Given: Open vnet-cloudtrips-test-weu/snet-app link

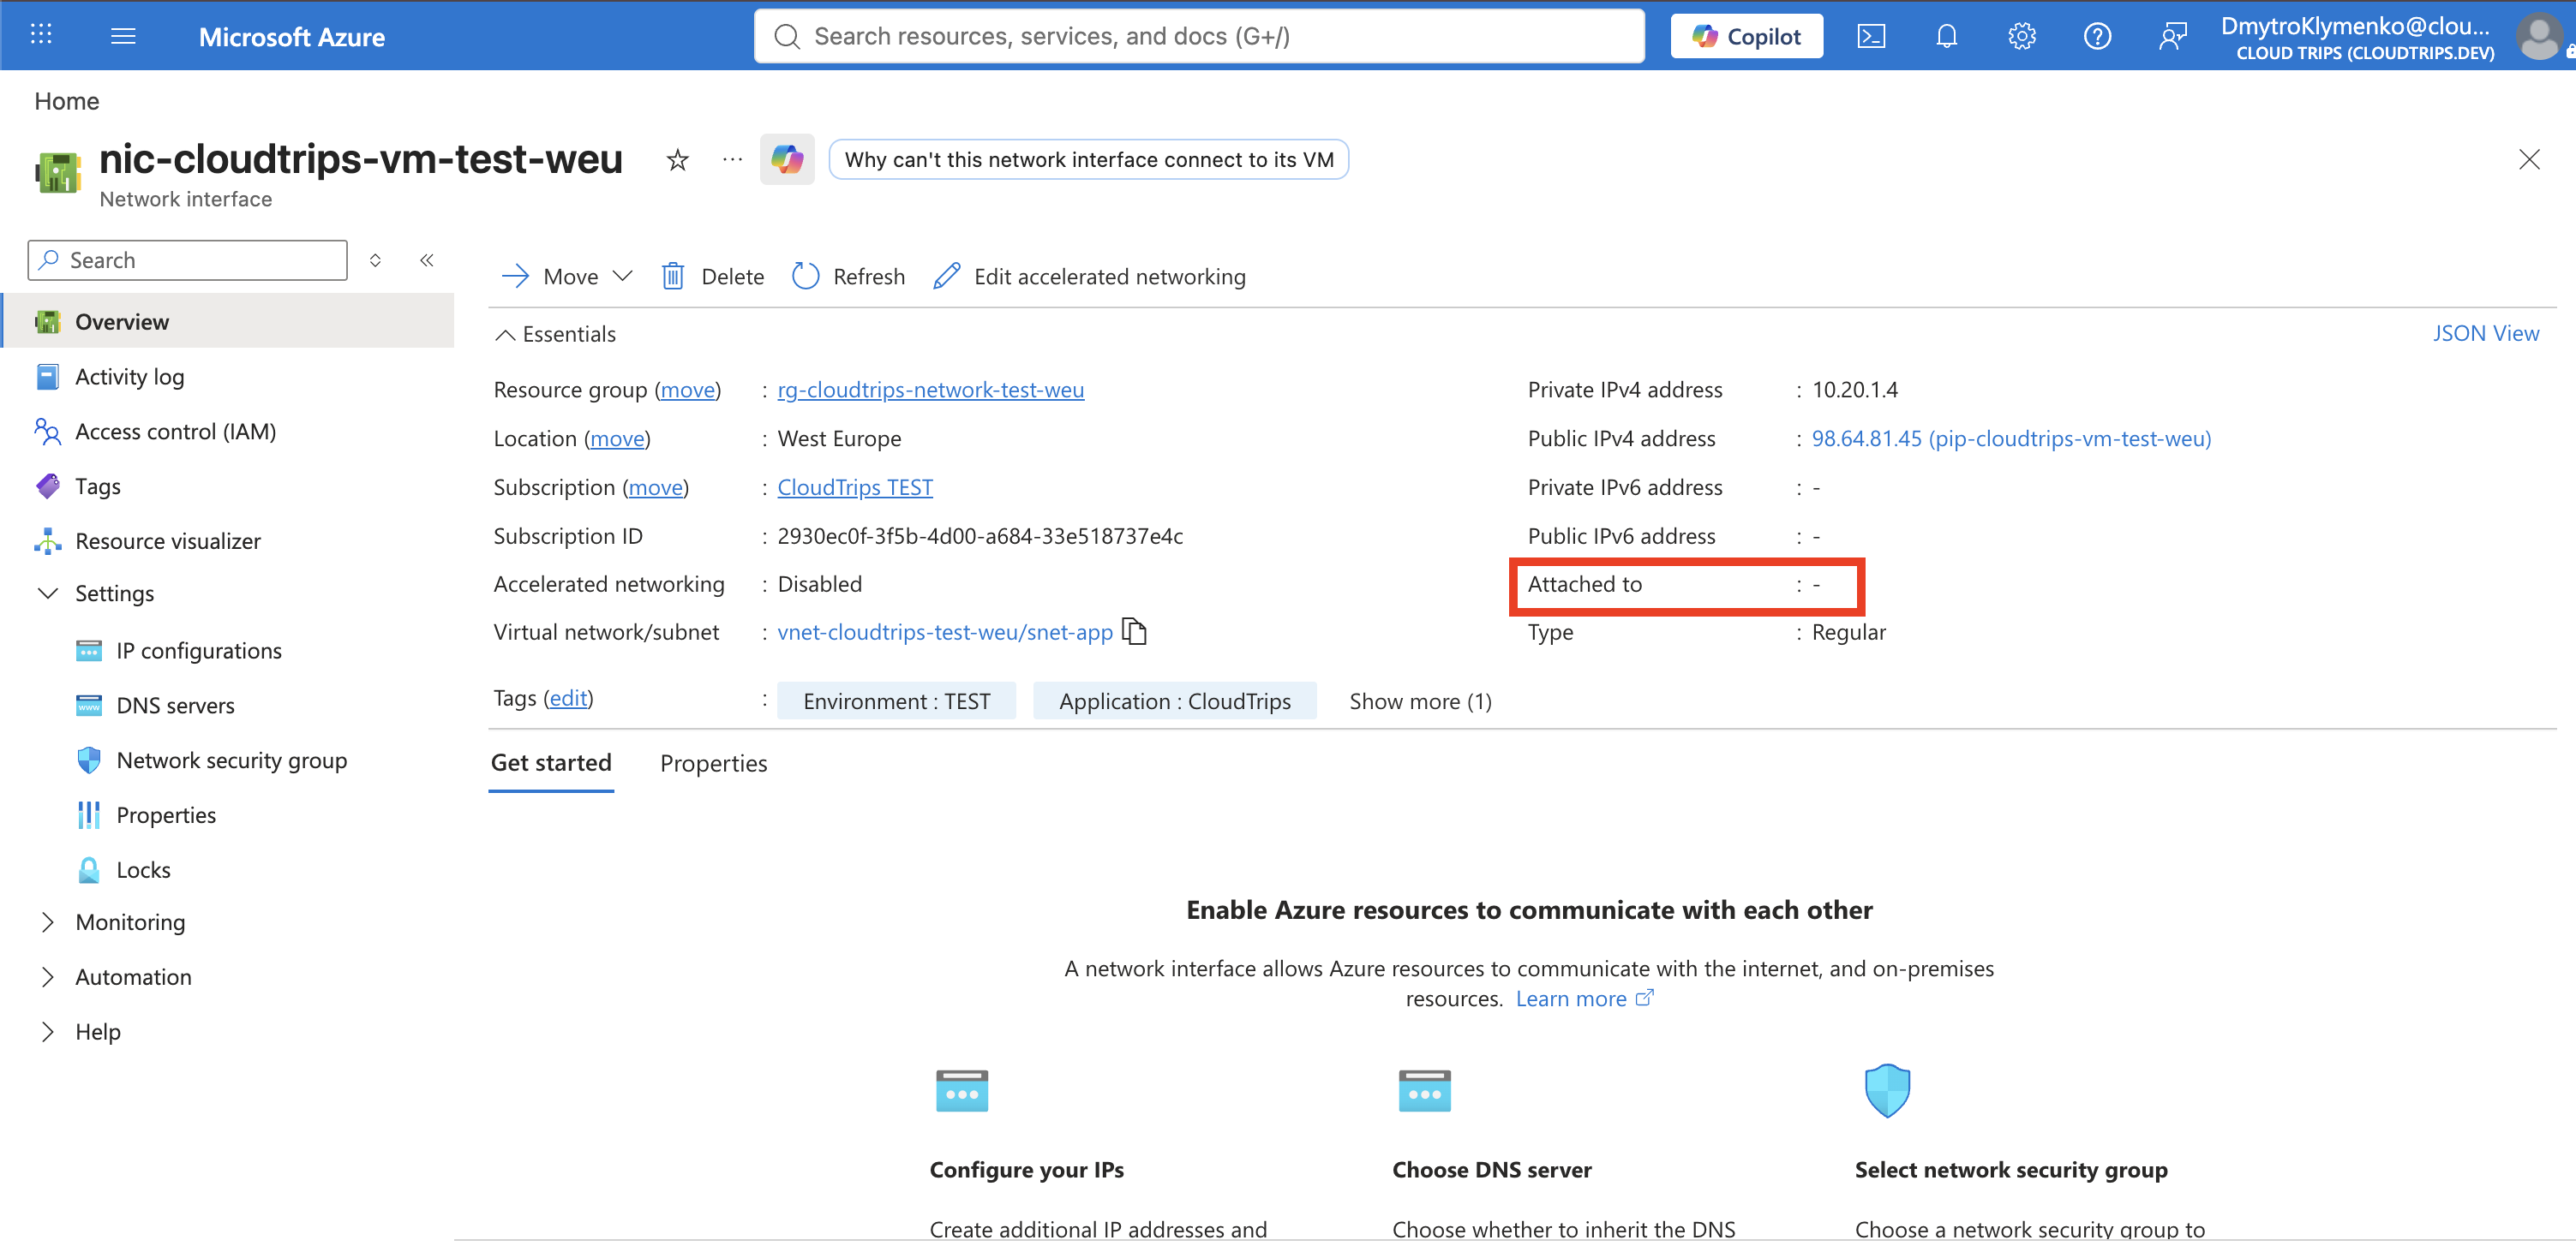Looking at the screenshot, I should coord(944,631).
